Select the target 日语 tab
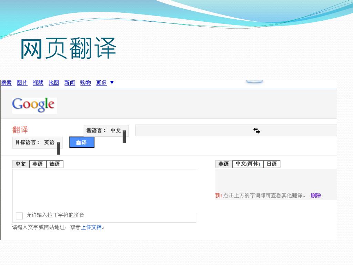Image resolution: width=353 pixels, height=265 pixels. (x=272, y=164)
